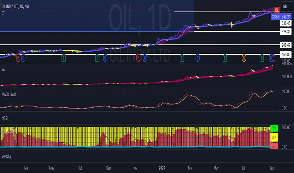Click the 100.00 value on the mRSI scale
The height and width of the screenshot is (173, 294).
286,128
